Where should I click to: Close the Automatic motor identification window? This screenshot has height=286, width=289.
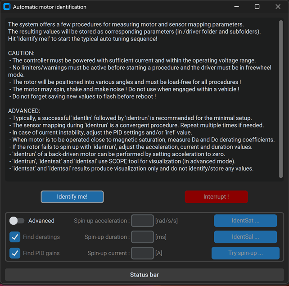(278, 7)
